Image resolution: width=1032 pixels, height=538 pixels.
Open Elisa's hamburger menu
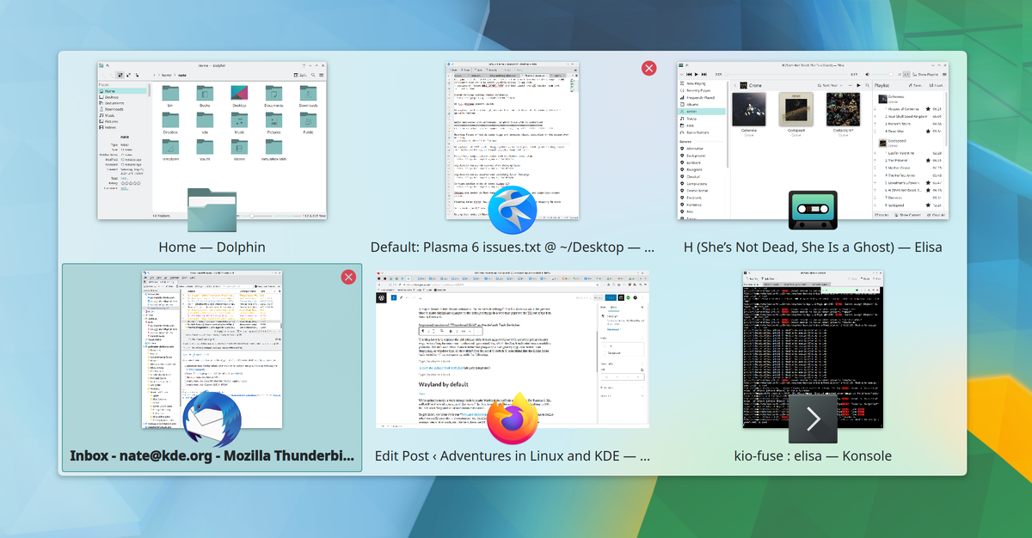click(944, 74)
